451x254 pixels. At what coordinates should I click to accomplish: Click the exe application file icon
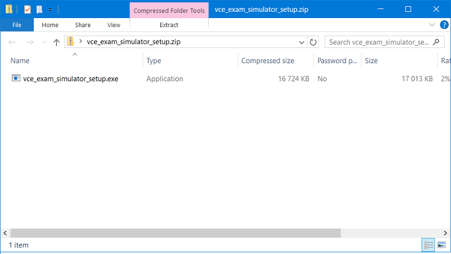point(16,78)
